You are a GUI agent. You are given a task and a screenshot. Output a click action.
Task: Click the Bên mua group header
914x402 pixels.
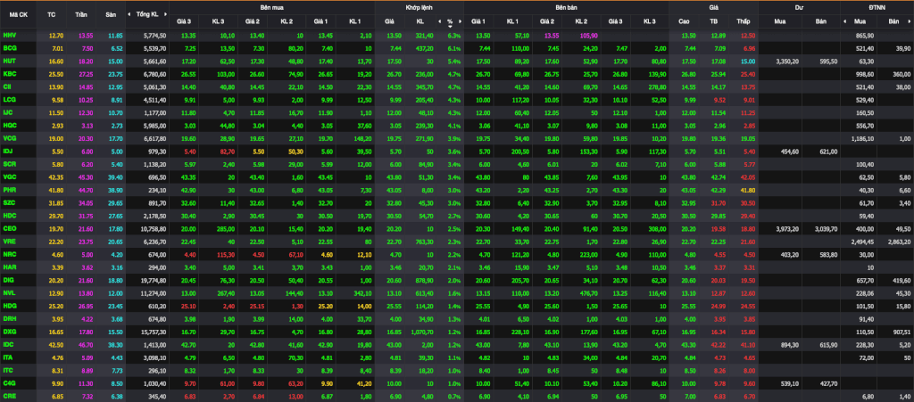(x=272, y=7)
